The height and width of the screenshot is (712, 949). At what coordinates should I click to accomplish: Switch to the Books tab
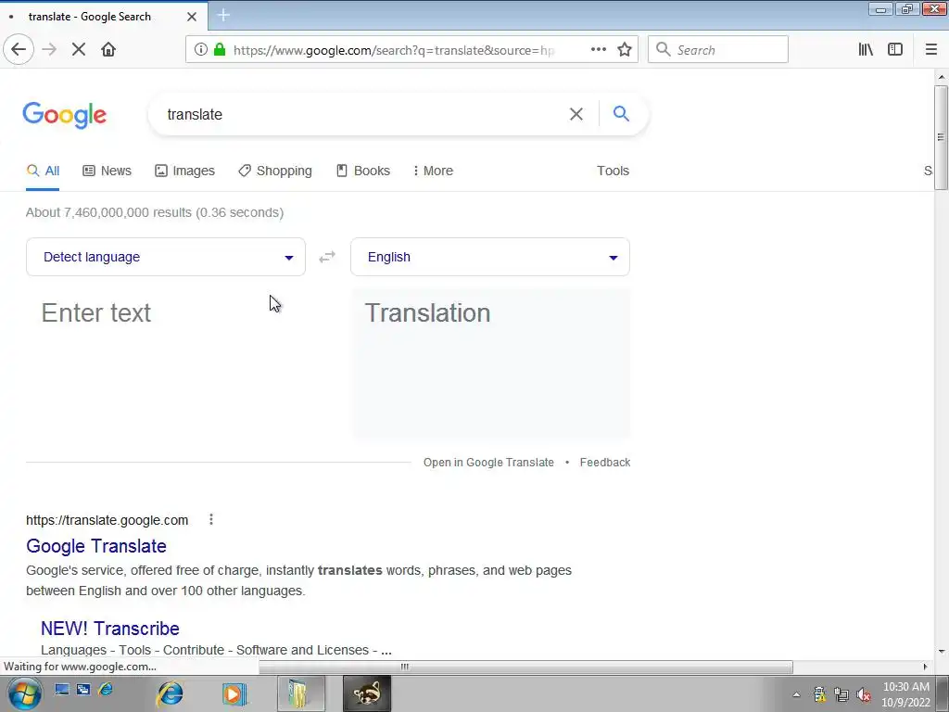363,171
